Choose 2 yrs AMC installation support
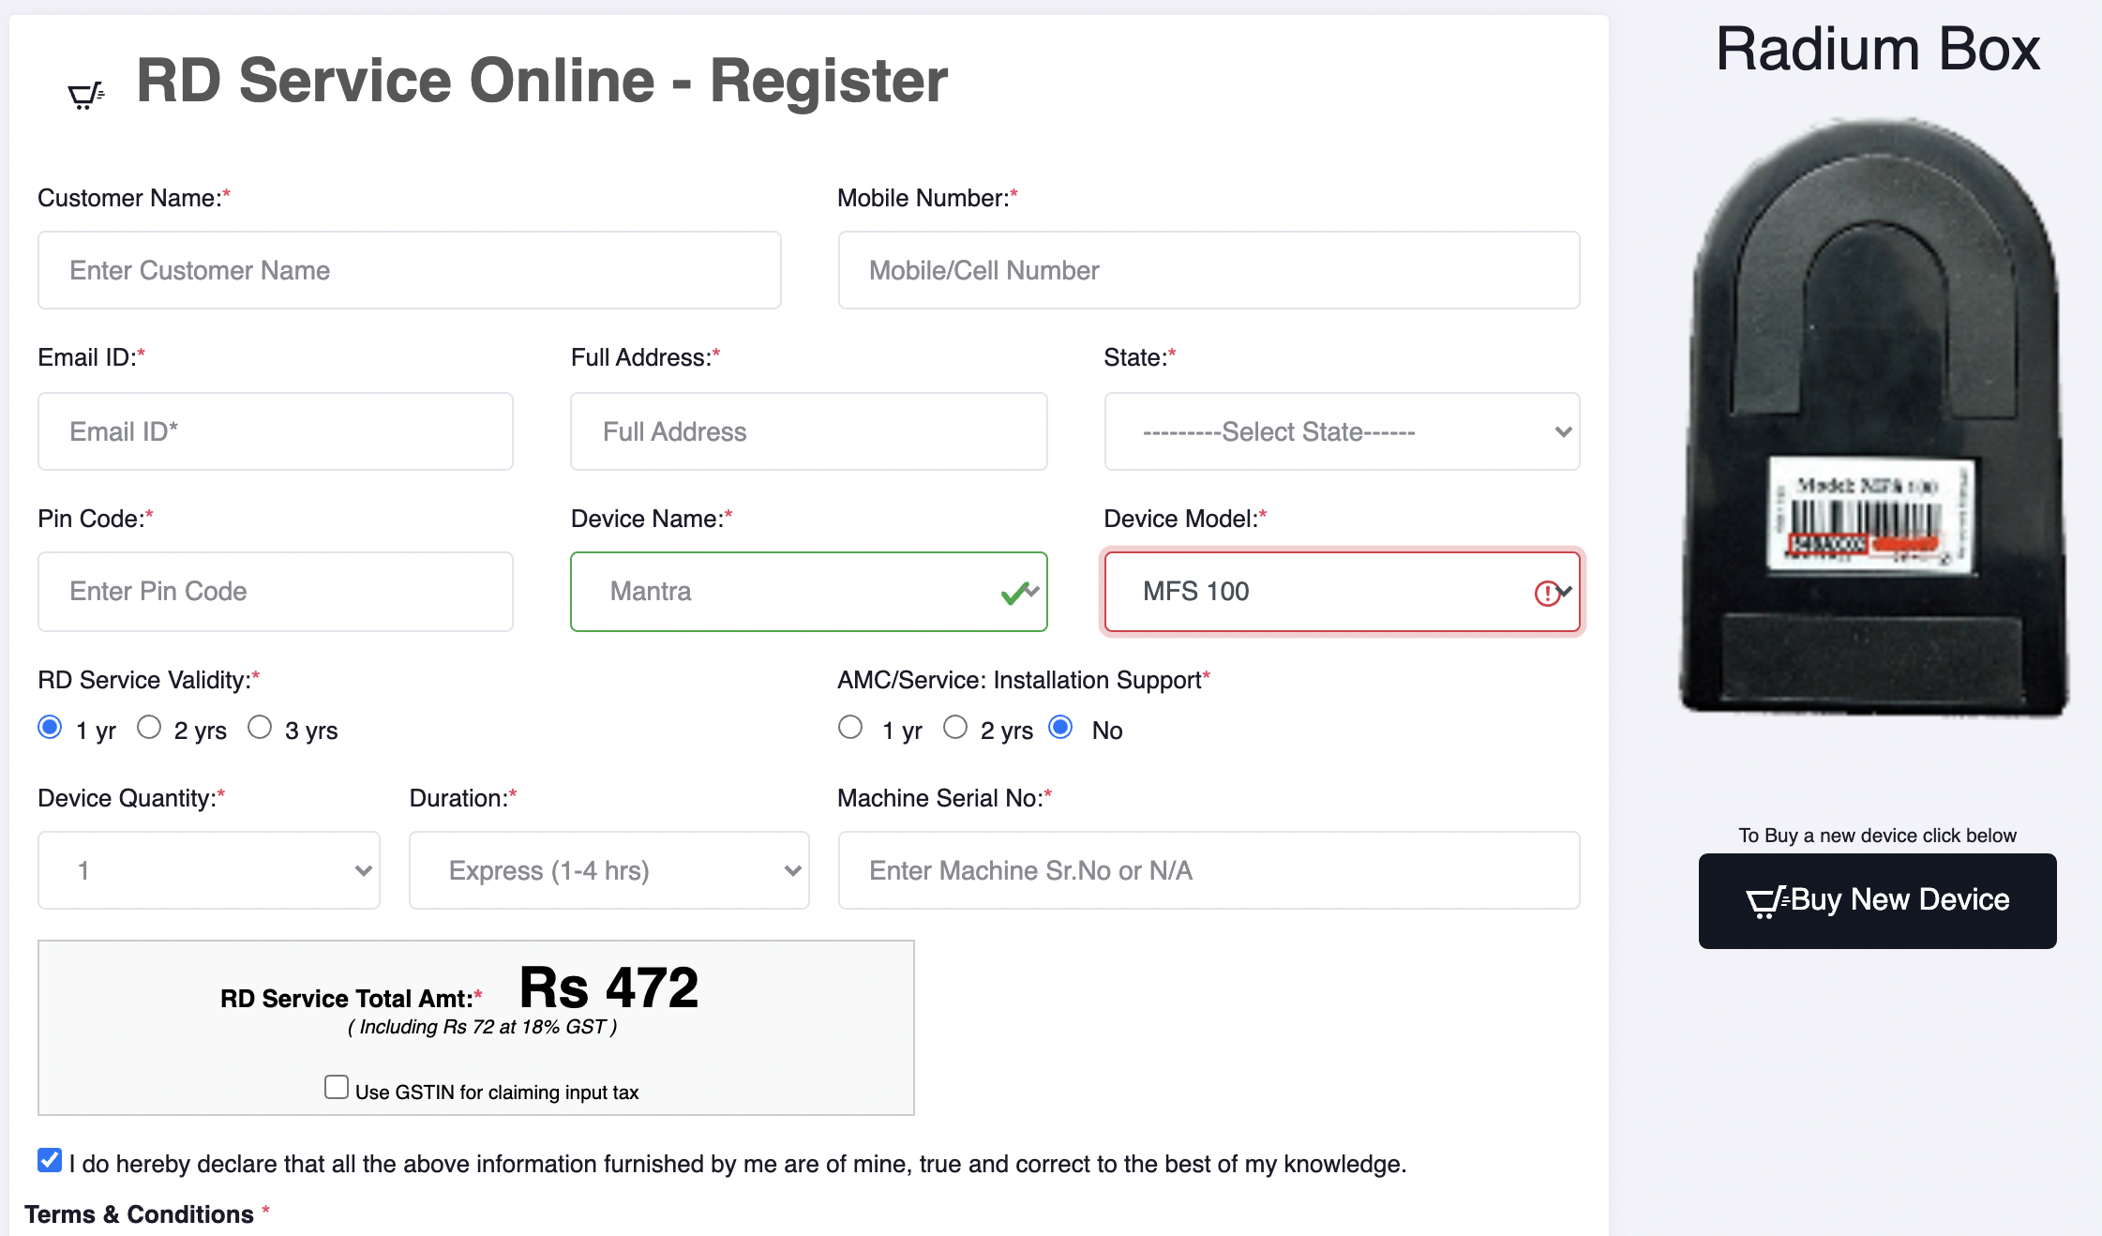This screenshot has width=2102, height=1236. coord(955,728)
